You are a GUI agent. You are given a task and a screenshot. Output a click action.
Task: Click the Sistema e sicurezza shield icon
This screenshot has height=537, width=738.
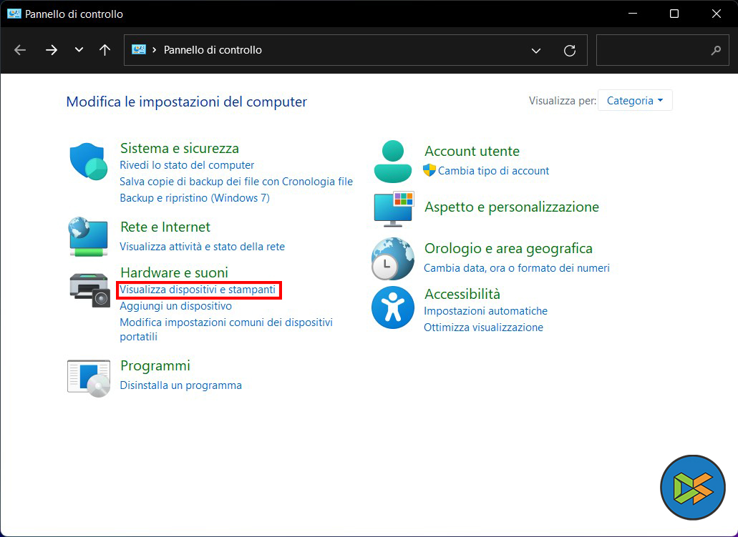[89, 162]
